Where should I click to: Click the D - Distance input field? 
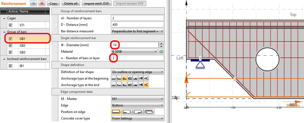click(138, 25)
